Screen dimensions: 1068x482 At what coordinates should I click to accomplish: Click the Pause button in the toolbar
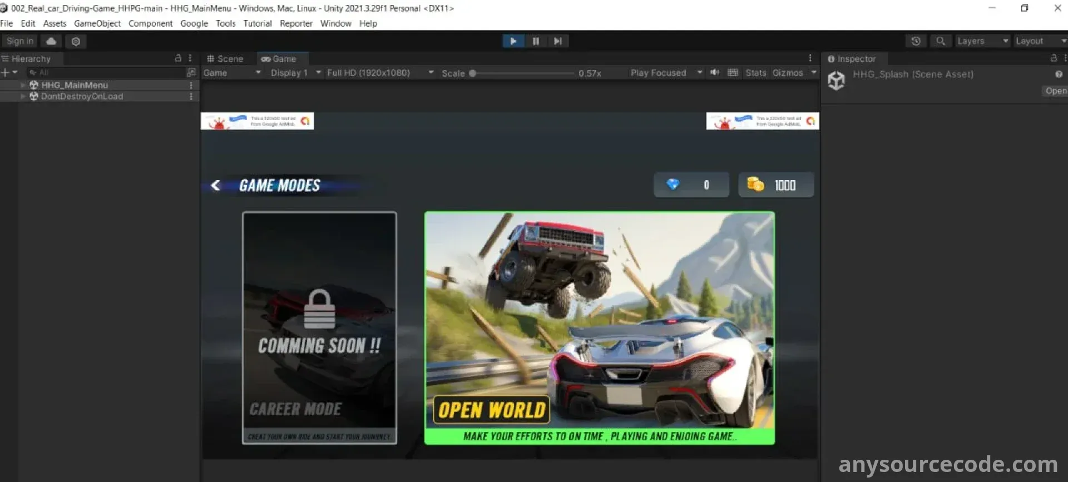[x=535, y=41]
